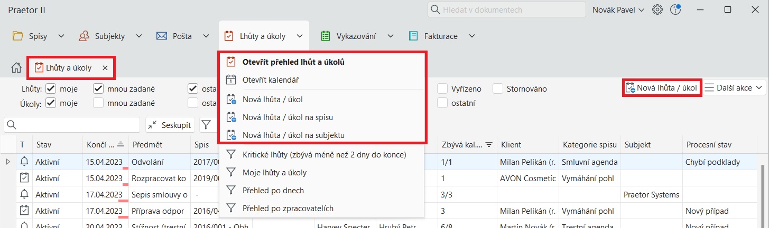Open settings gear icon
This screenshot has width=769, height=228.
[x=657, y=10]
